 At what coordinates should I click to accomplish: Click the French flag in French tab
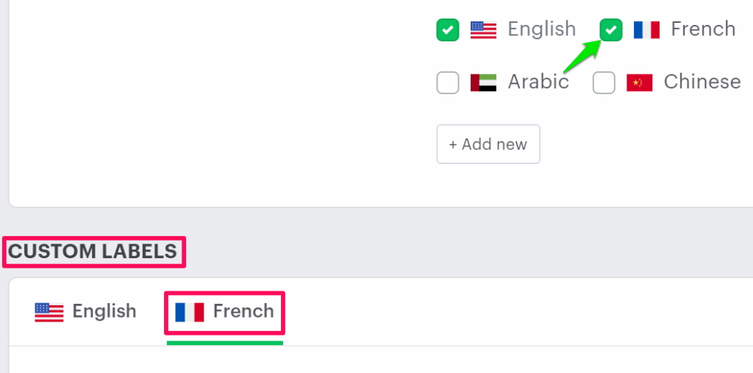[x=190, y=312]
